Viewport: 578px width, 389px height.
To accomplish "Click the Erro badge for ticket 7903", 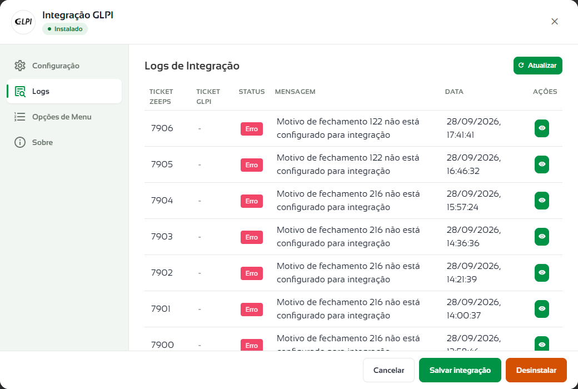I will (x=252, y=237).
